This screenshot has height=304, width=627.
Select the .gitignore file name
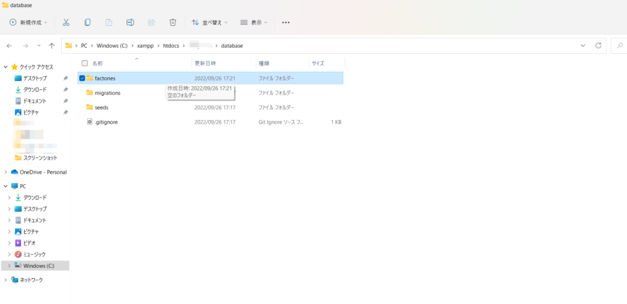coord(106,123)
